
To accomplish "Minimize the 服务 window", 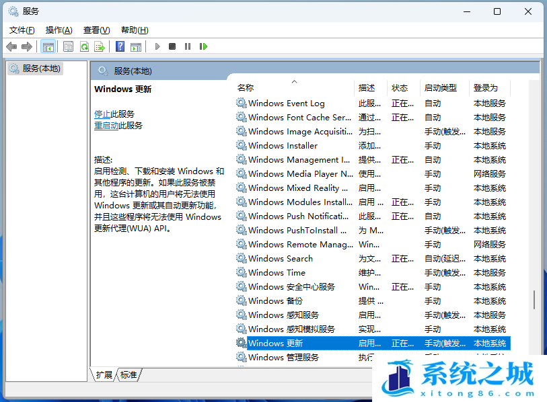I will click(467, 11).
